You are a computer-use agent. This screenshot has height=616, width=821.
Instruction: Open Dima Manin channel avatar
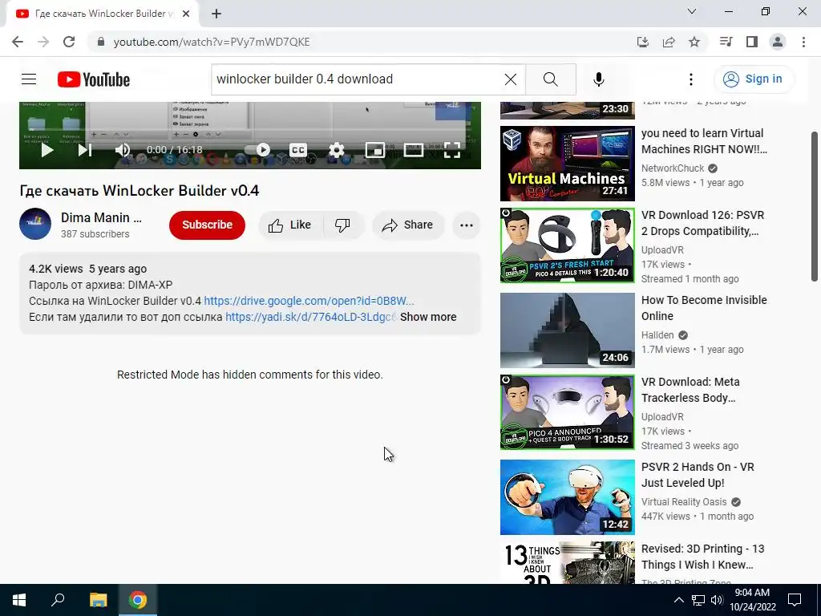click(35, 225)
